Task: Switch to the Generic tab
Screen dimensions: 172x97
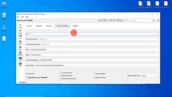Action: pos(29,26)
